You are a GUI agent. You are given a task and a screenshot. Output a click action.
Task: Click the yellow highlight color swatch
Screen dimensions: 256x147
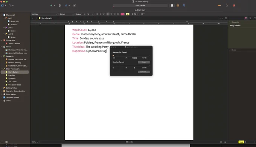pos(128,14)
